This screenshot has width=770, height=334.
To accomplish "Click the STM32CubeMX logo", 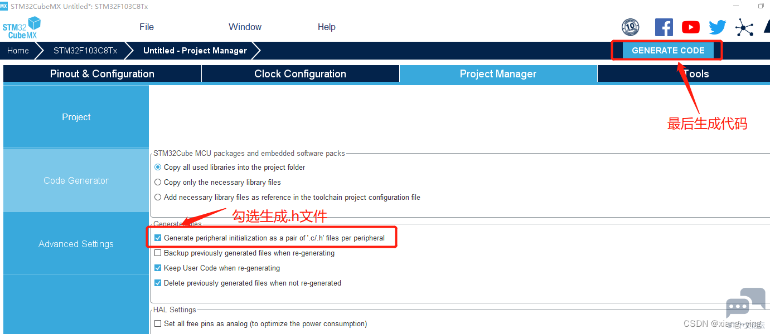I will (22, 28).
